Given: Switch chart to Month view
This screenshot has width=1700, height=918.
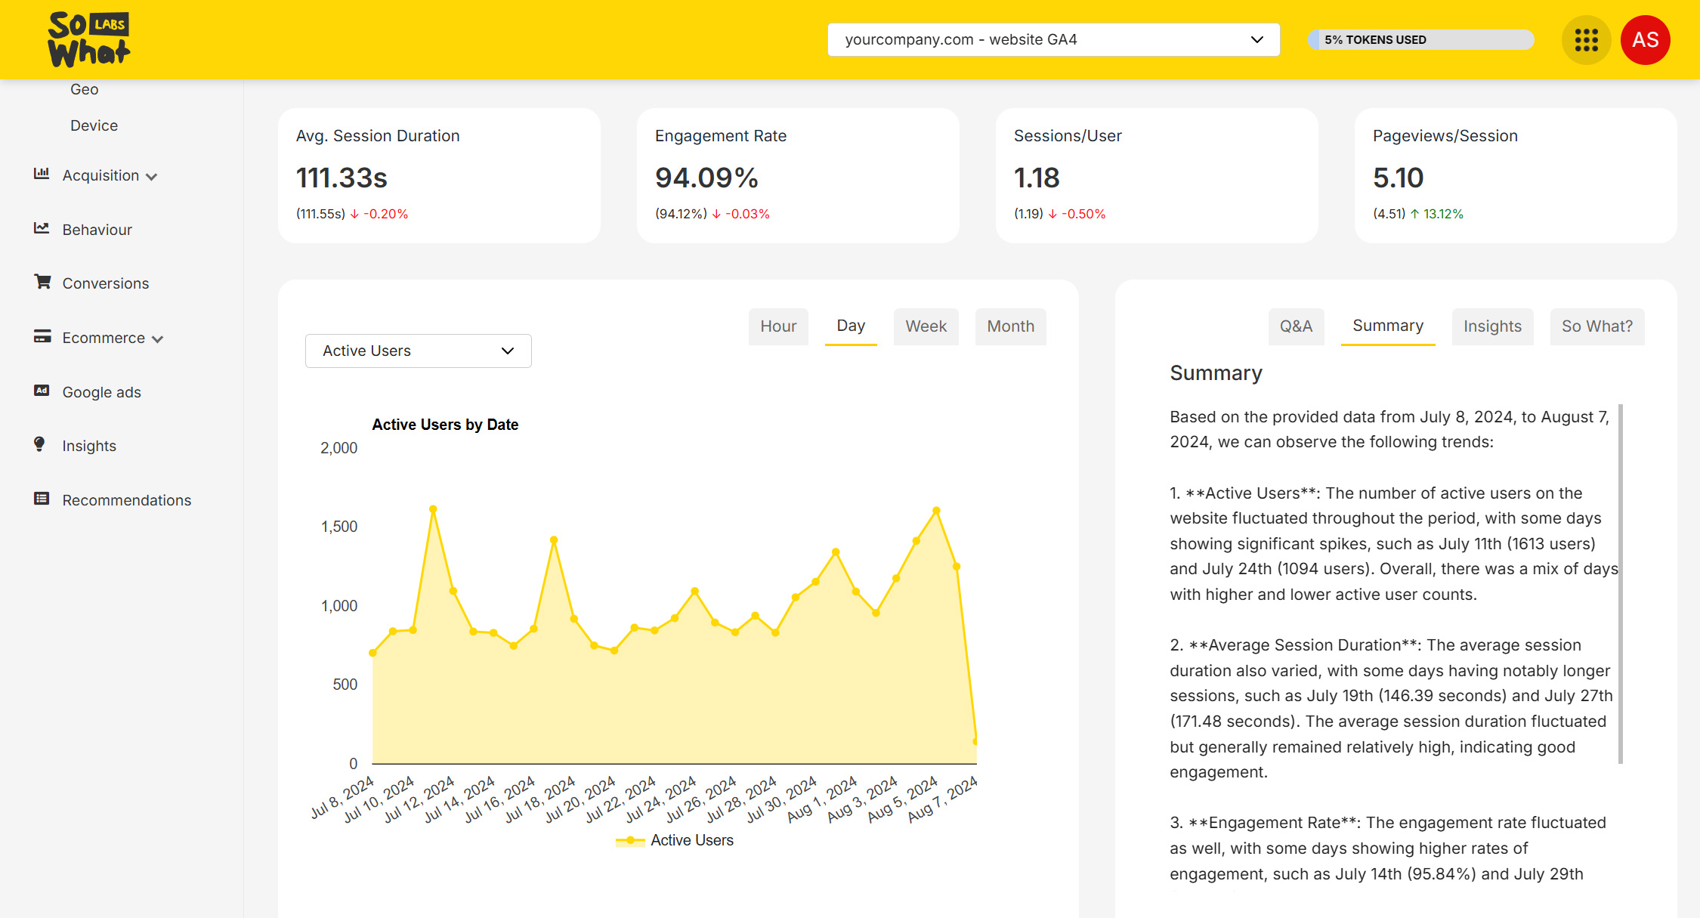Looking at the screenshot, I should (1010, 326).
